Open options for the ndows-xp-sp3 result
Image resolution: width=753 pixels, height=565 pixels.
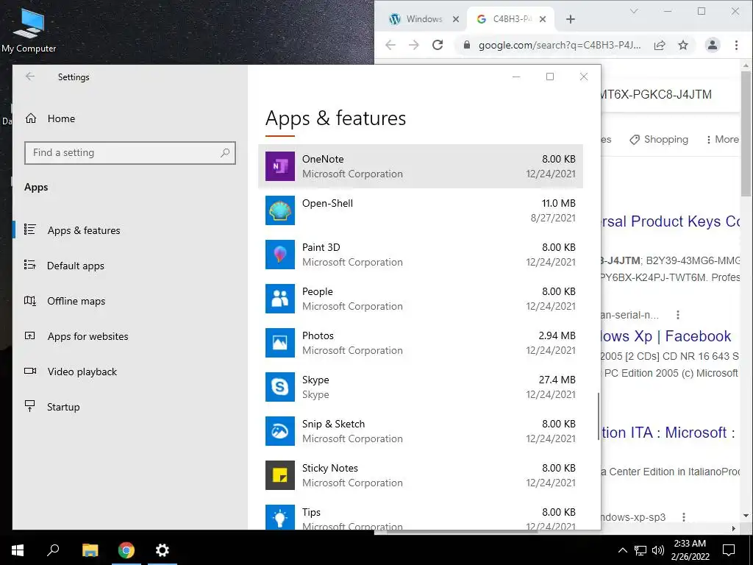[x=684, y=517]
